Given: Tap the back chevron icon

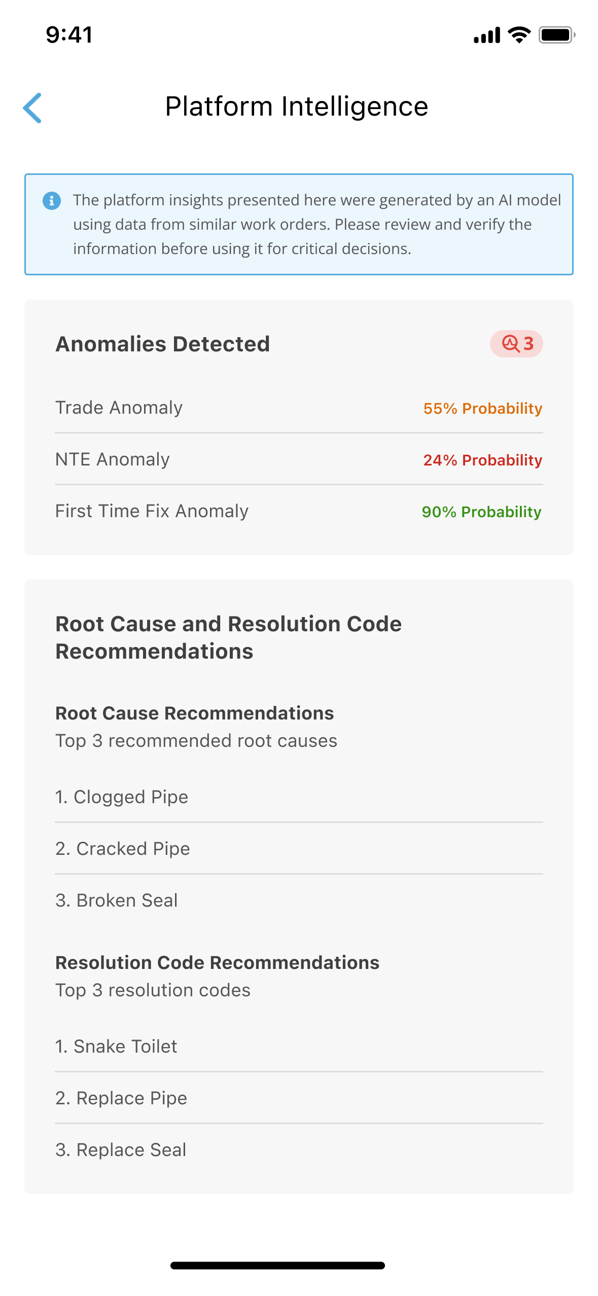Looking at the screenshot, I should point(32,107).
